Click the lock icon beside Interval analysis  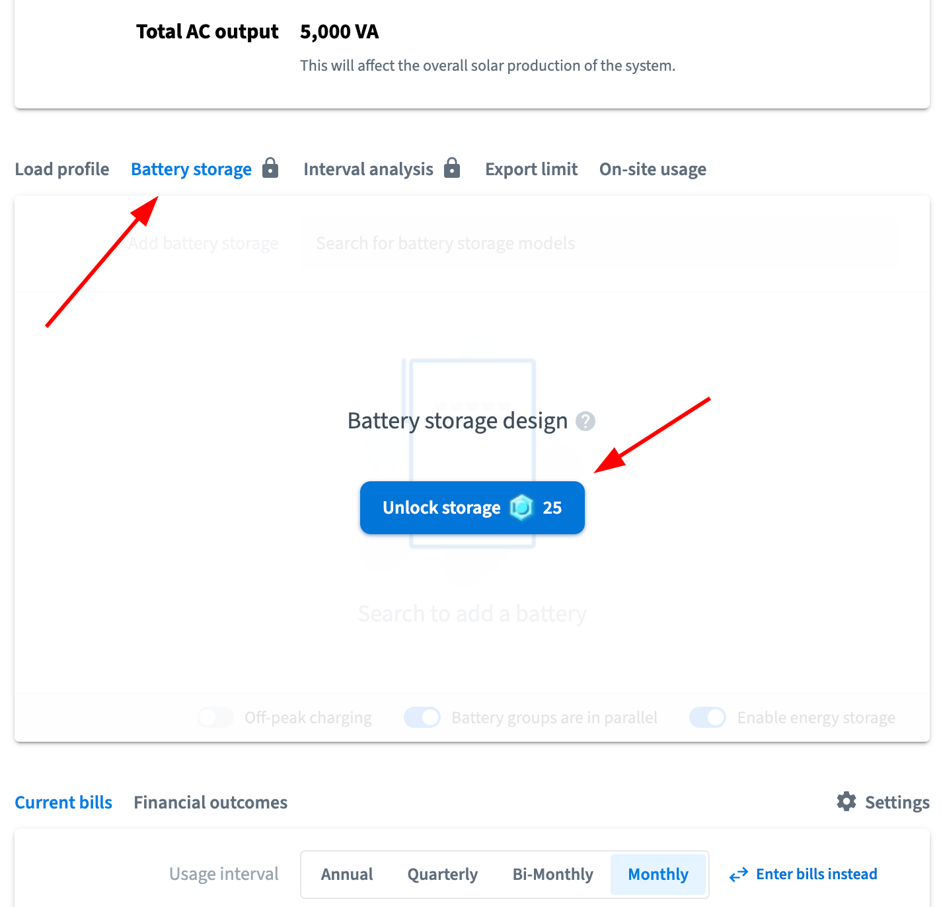452,168
